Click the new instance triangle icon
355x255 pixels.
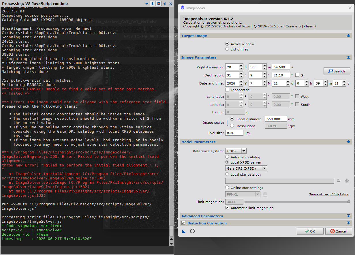point(184,231)
